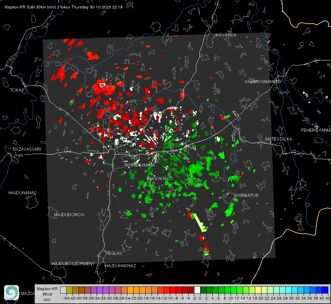This screenshot has width=331, height=304.
Task: Select the VÁSÁROSNAMÉNY town label
Action: [263, 82]
